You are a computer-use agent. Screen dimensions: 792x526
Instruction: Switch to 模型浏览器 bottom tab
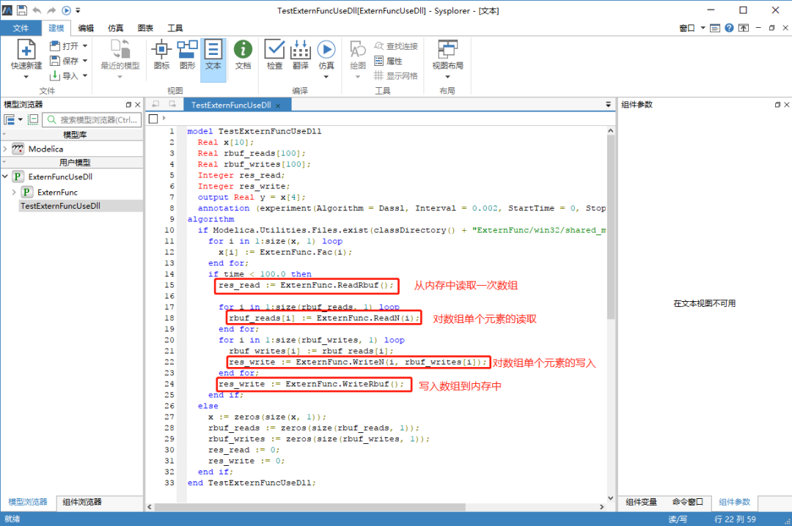pyautogui.click(x=28, y=502)
